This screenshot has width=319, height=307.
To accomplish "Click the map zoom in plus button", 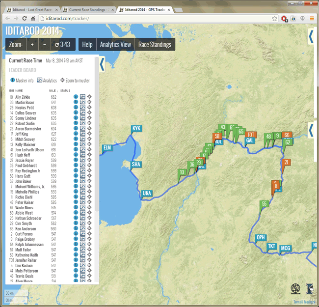I will [32, 44].
